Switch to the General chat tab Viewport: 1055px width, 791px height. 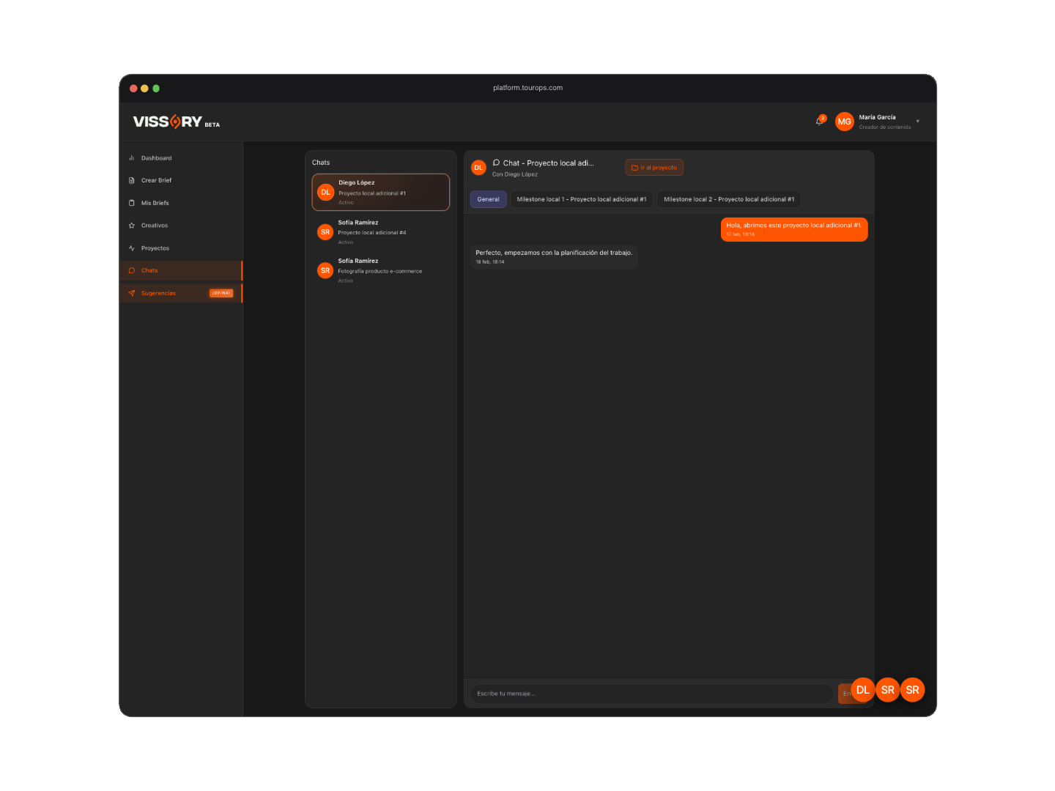coord(488,198)
